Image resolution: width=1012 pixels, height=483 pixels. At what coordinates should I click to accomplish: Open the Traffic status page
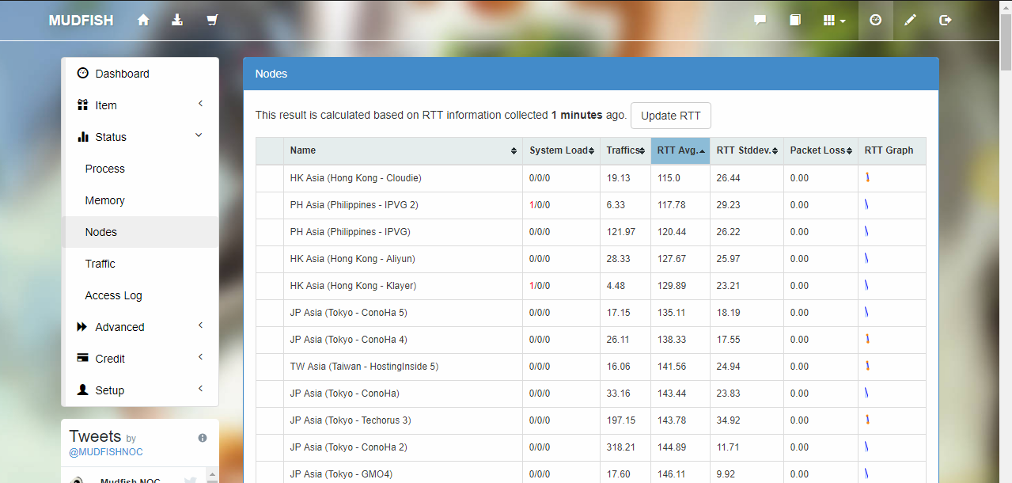140,264
